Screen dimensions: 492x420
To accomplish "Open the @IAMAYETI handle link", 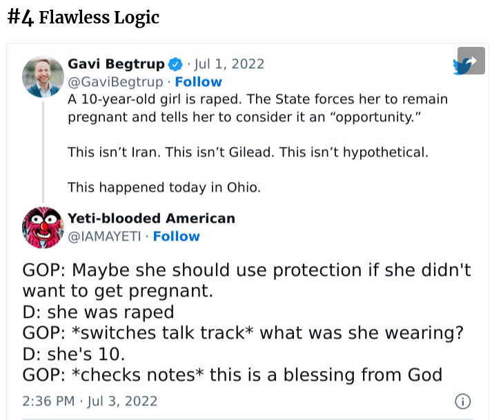I will 104,236.
